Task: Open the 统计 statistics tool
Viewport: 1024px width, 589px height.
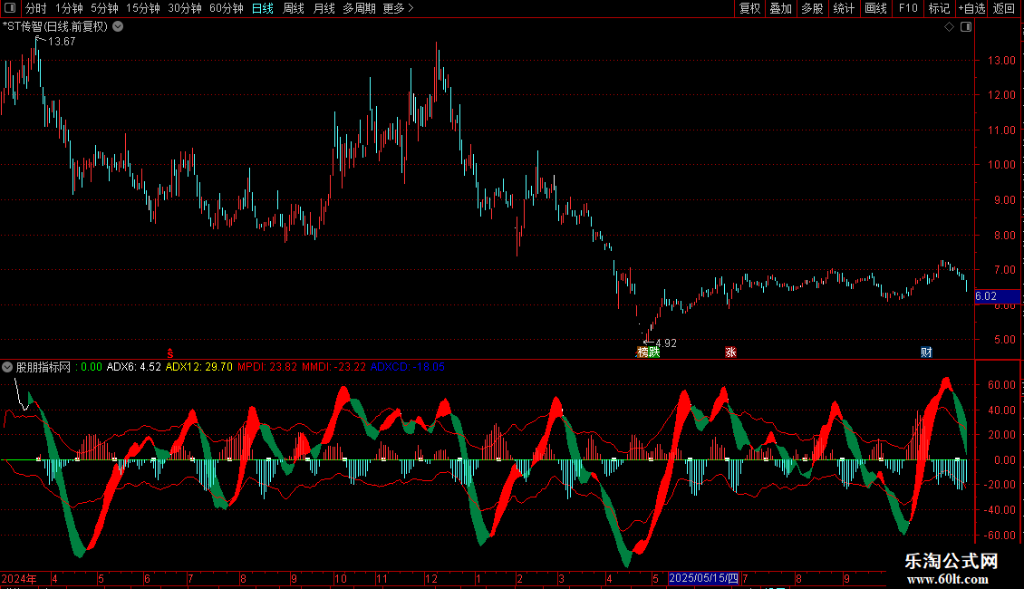Action: [x=844, y=8]
